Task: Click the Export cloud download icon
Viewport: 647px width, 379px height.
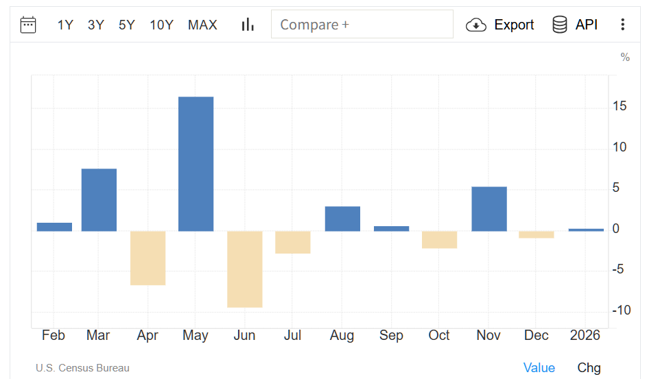Action: coord(475,25)
